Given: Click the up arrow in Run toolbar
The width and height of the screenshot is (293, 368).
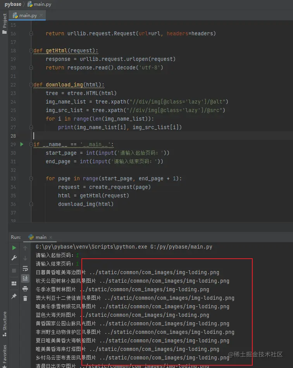Looking at the screenshot, I should click(25, 248).
